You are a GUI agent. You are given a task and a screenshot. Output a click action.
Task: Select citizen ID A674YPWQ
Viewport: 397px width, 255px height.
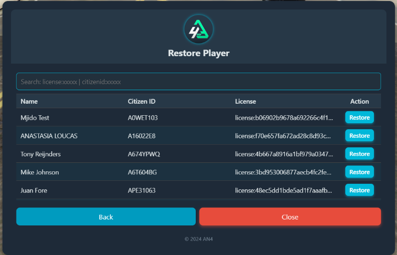pos(144,154)
